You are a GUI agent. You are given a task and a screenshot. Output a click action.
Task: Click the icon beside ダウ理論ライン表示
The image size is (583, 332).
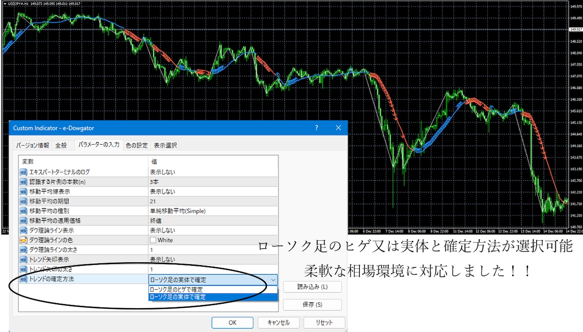pos(23,230)
